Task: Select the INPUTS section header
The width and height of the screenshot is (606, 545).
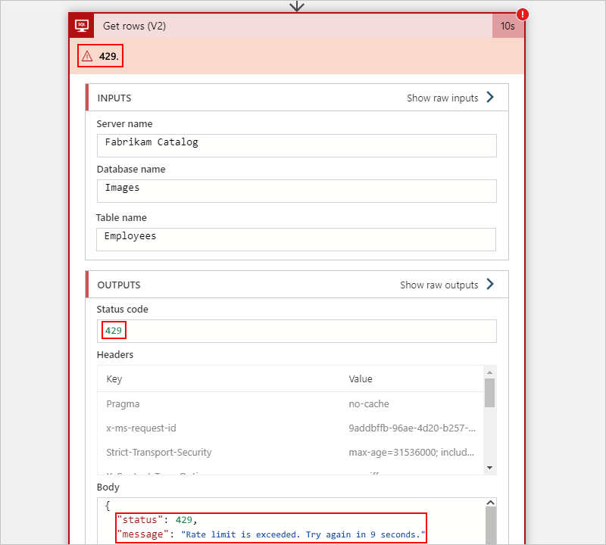Action: [x=112, y=97]
